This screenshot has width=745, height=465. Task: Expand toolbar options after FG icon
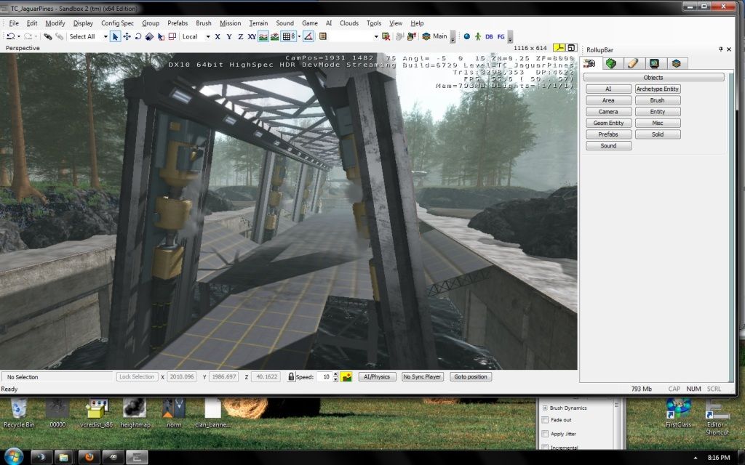(510, 36)
